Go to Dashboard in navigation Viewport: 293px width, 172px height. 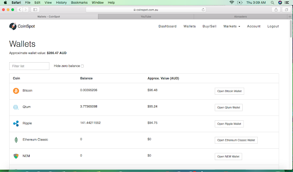click(x=168, y=27)
